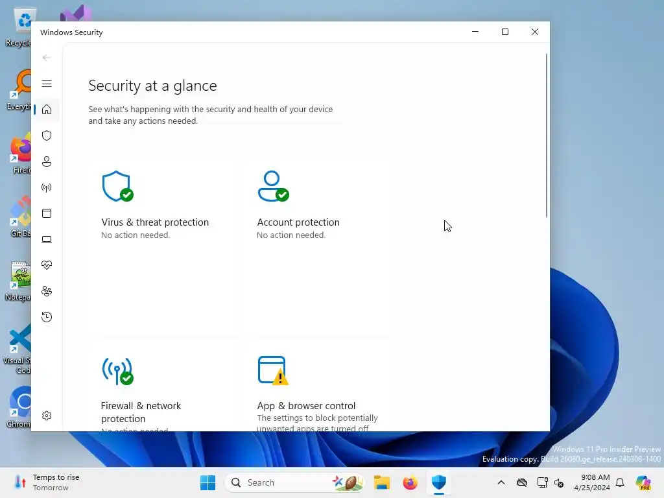The width and height of the screenshot is (664, 498).
Task: Click the OneDrive cloud tray icon
Action: point(522,482)
